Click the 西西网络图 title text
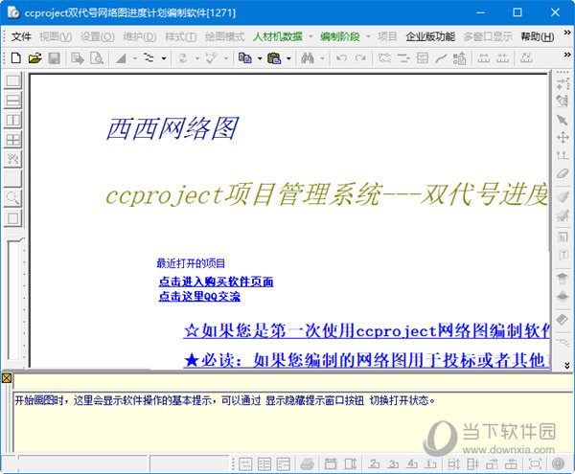Viewport: 575px width, 474px height. pyautogui.click(x=172, y=128)
